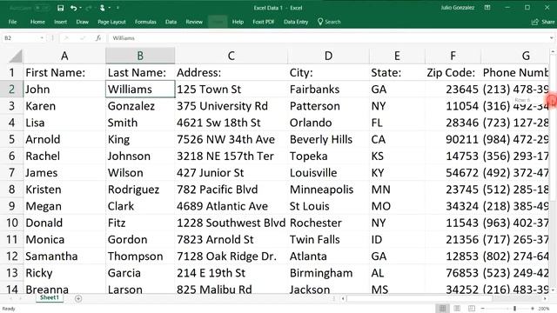Switch to the Data tab
557x313 pixels.
171,22
